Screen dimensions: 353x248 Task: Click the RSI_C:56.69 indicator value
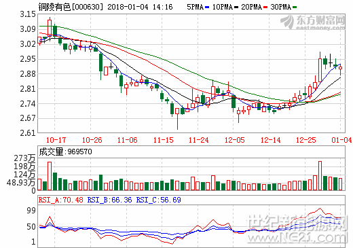[158, 200]
